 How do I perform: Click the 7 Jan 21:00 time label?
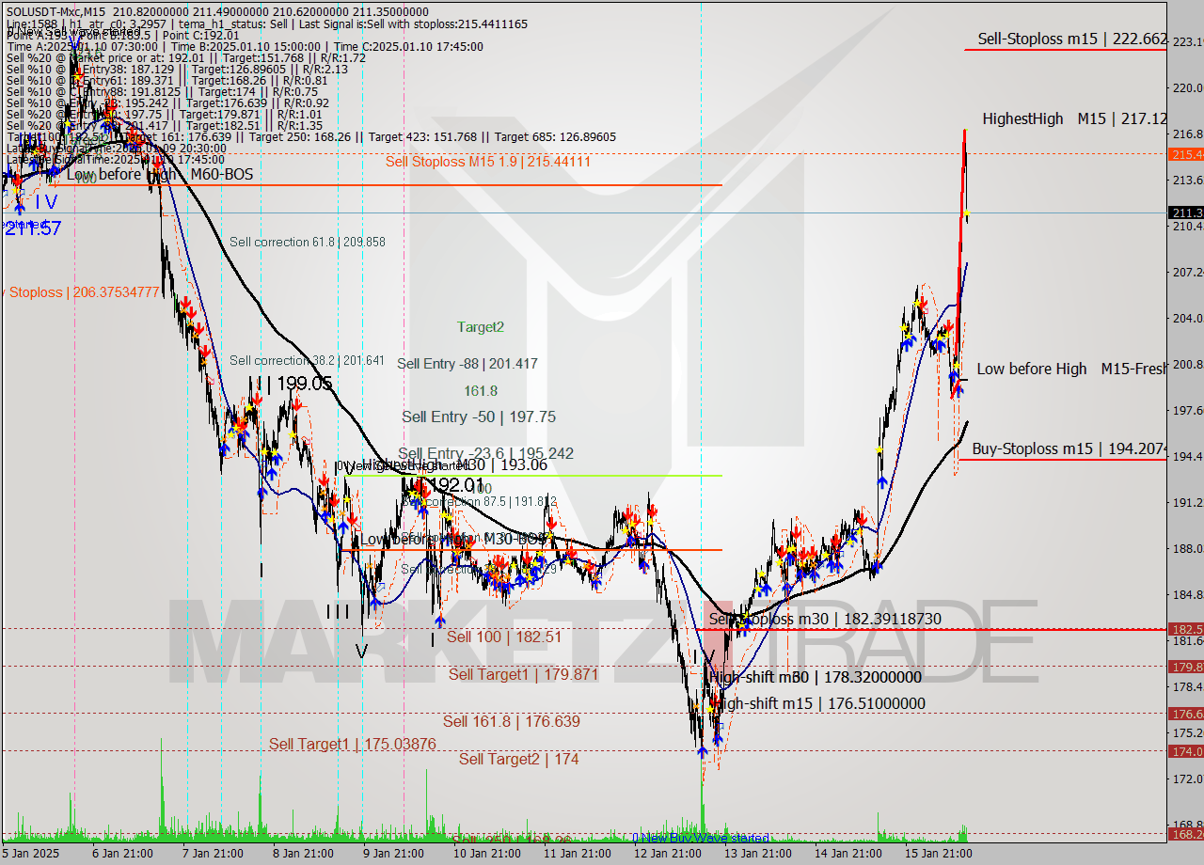[213, 854]
